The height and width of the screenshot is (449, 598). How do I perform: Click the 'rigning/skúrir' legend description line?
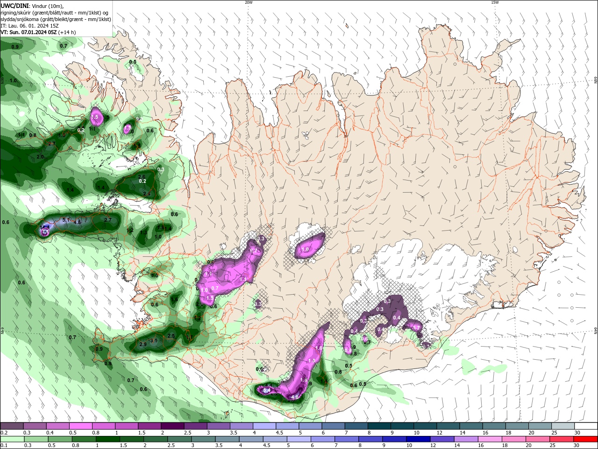coord(55,13)
